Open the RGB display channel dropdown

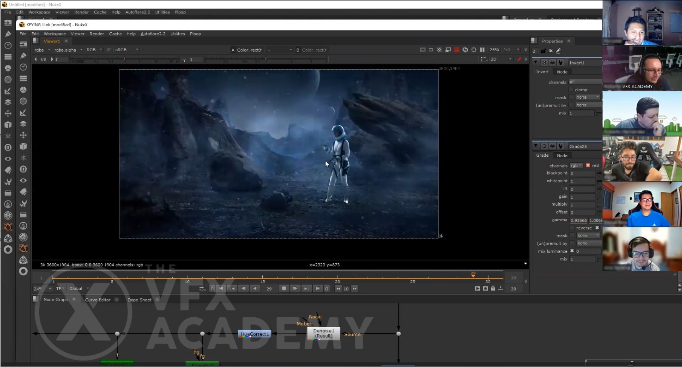click(x=94, y=50)
